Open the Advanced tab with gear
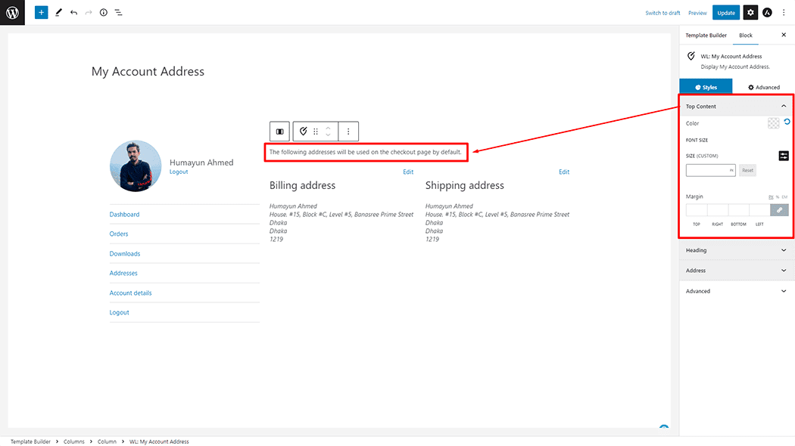Screen dimensions: 795x446 (x=764, y=88)
